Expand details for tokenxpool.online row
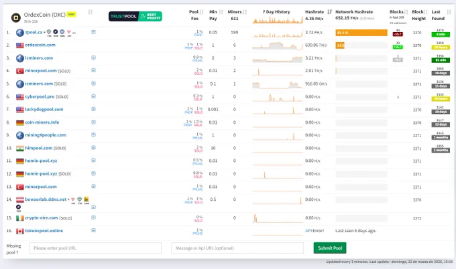Screen dimensions: 456x269 point(93,230)
